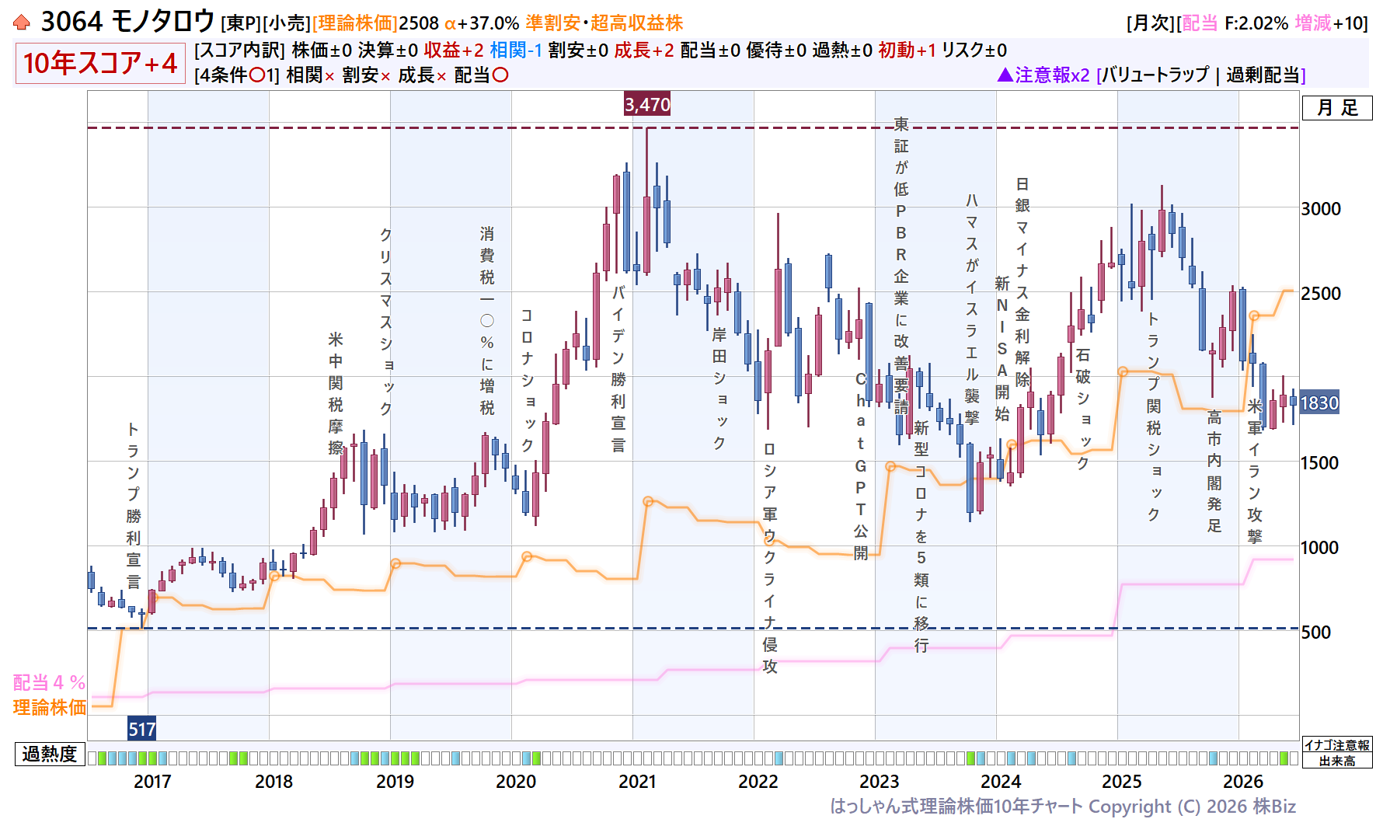1383x819 pixels.
Task: Click the 日銀マイナス金利解除 event annotation
Action: point(1022,281)
